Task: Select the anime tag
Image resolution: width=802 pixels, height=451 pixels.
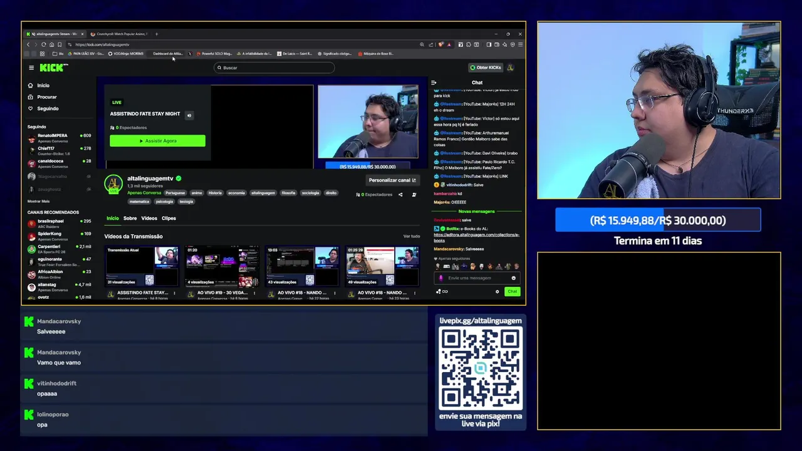Action: (197, 193)
